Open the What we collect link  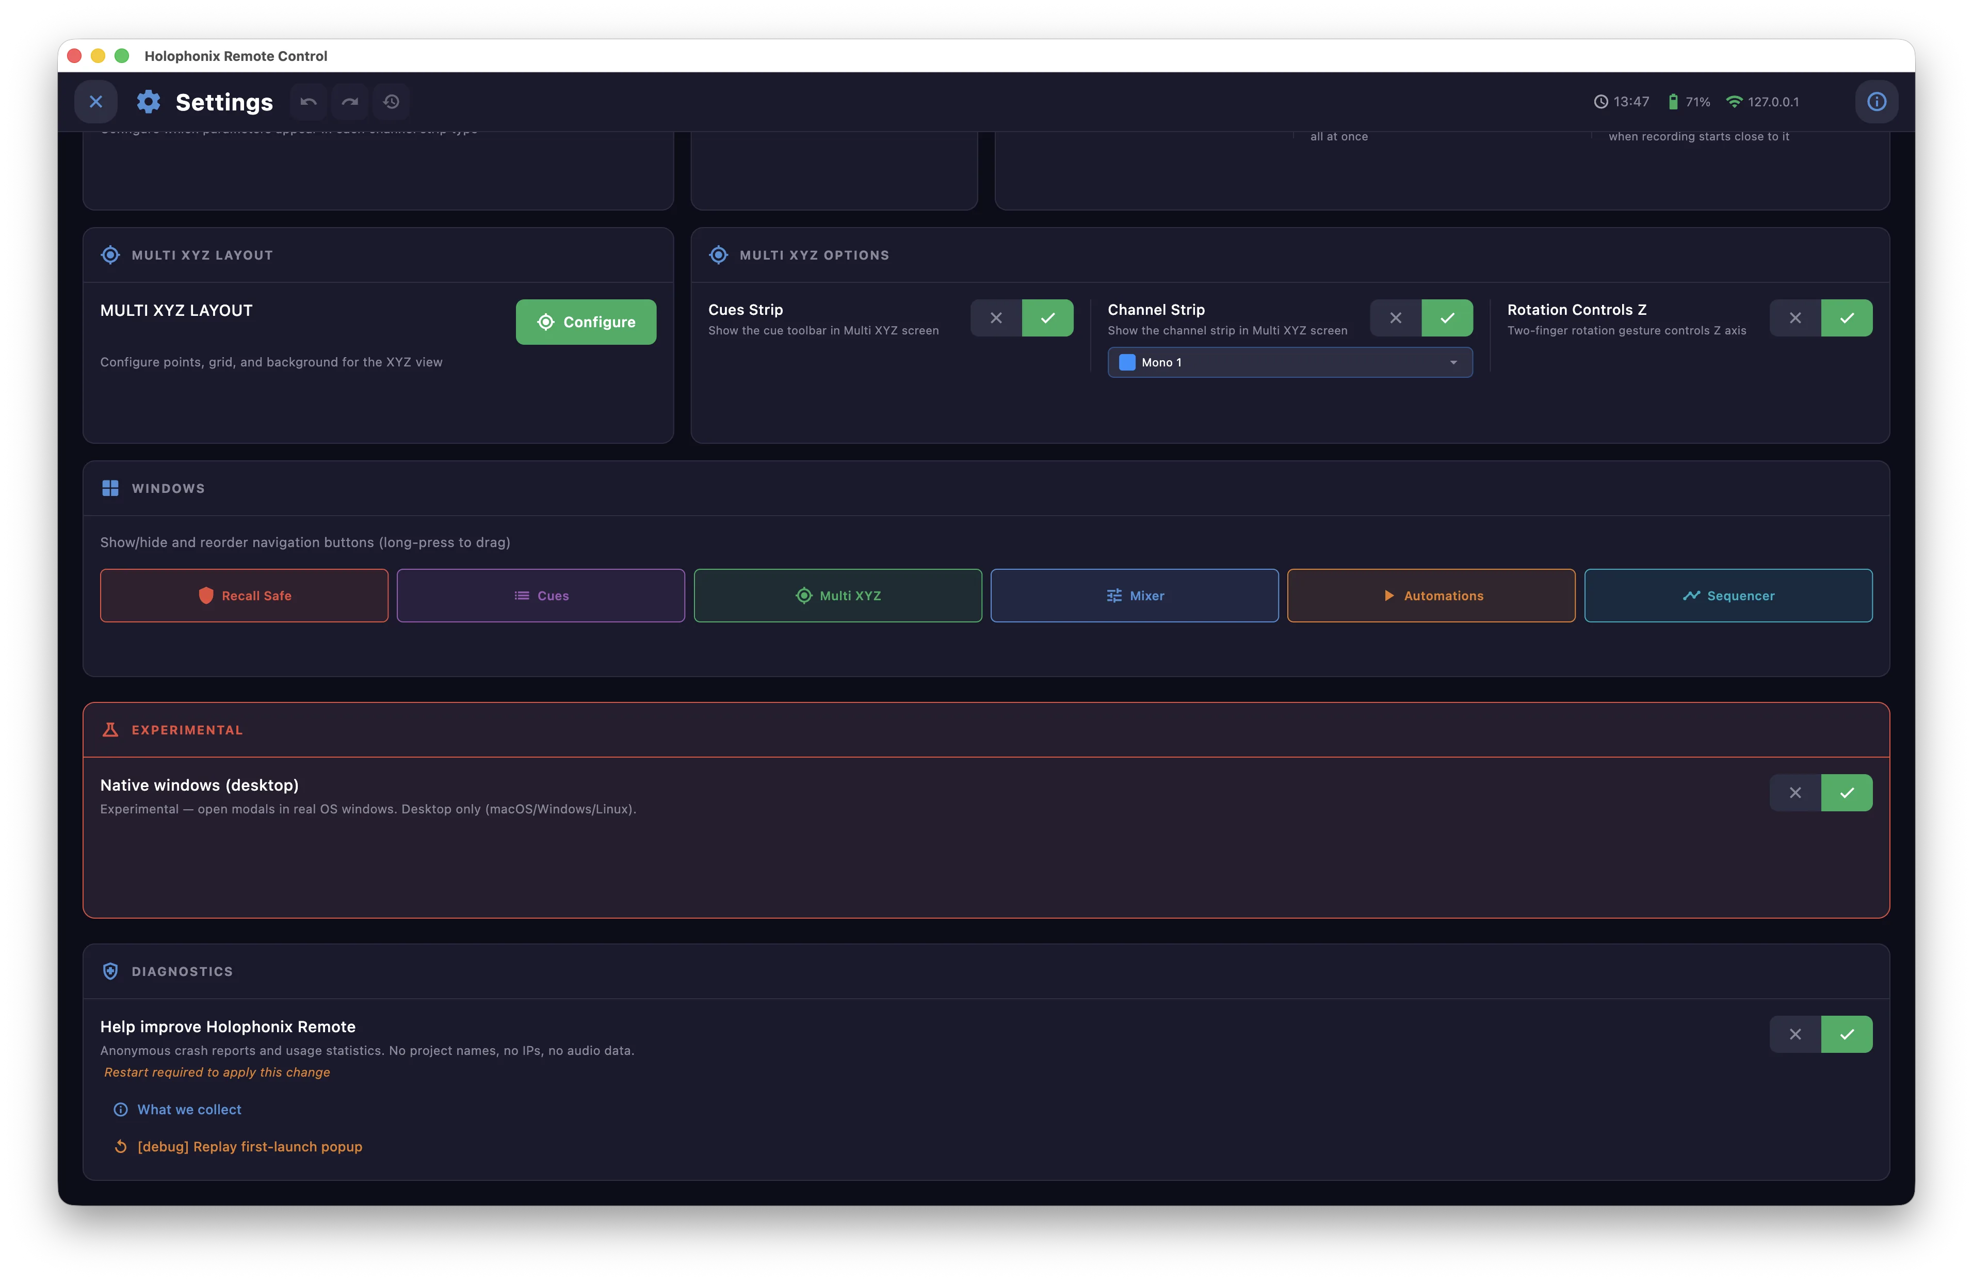click(189, 1110)
